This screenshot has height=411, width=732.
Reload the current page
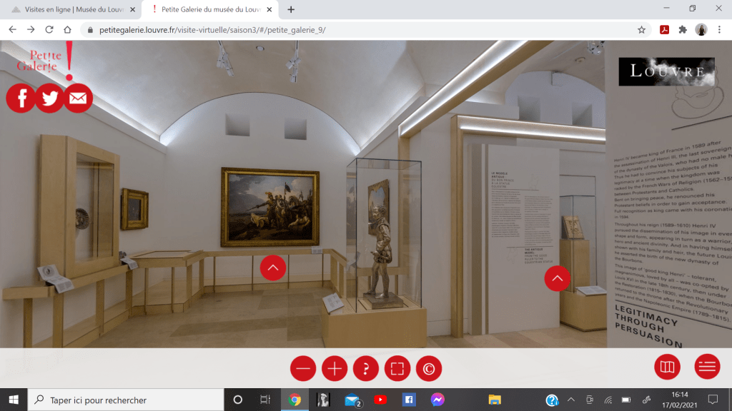(x=49, y=30)
